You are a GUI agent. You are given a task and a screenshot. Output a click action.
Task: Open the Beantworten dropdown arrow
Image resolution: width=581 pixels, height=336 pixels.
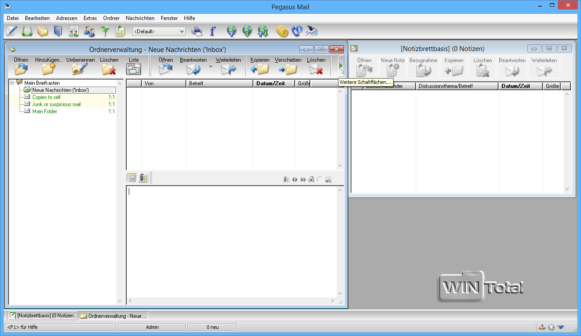click(x=211, y=66)
